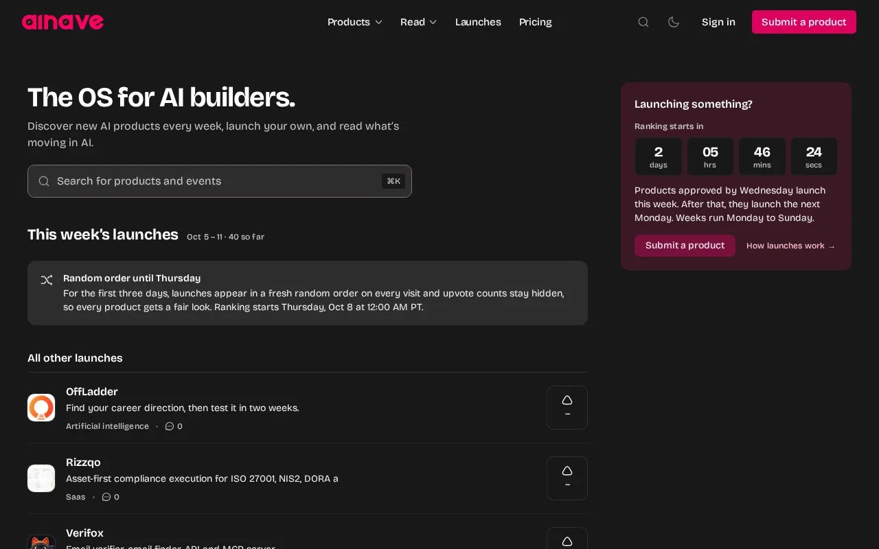Toggle dark mode moon icon
The width and height of the screenshot is (879, 549).
pos(674,22)
